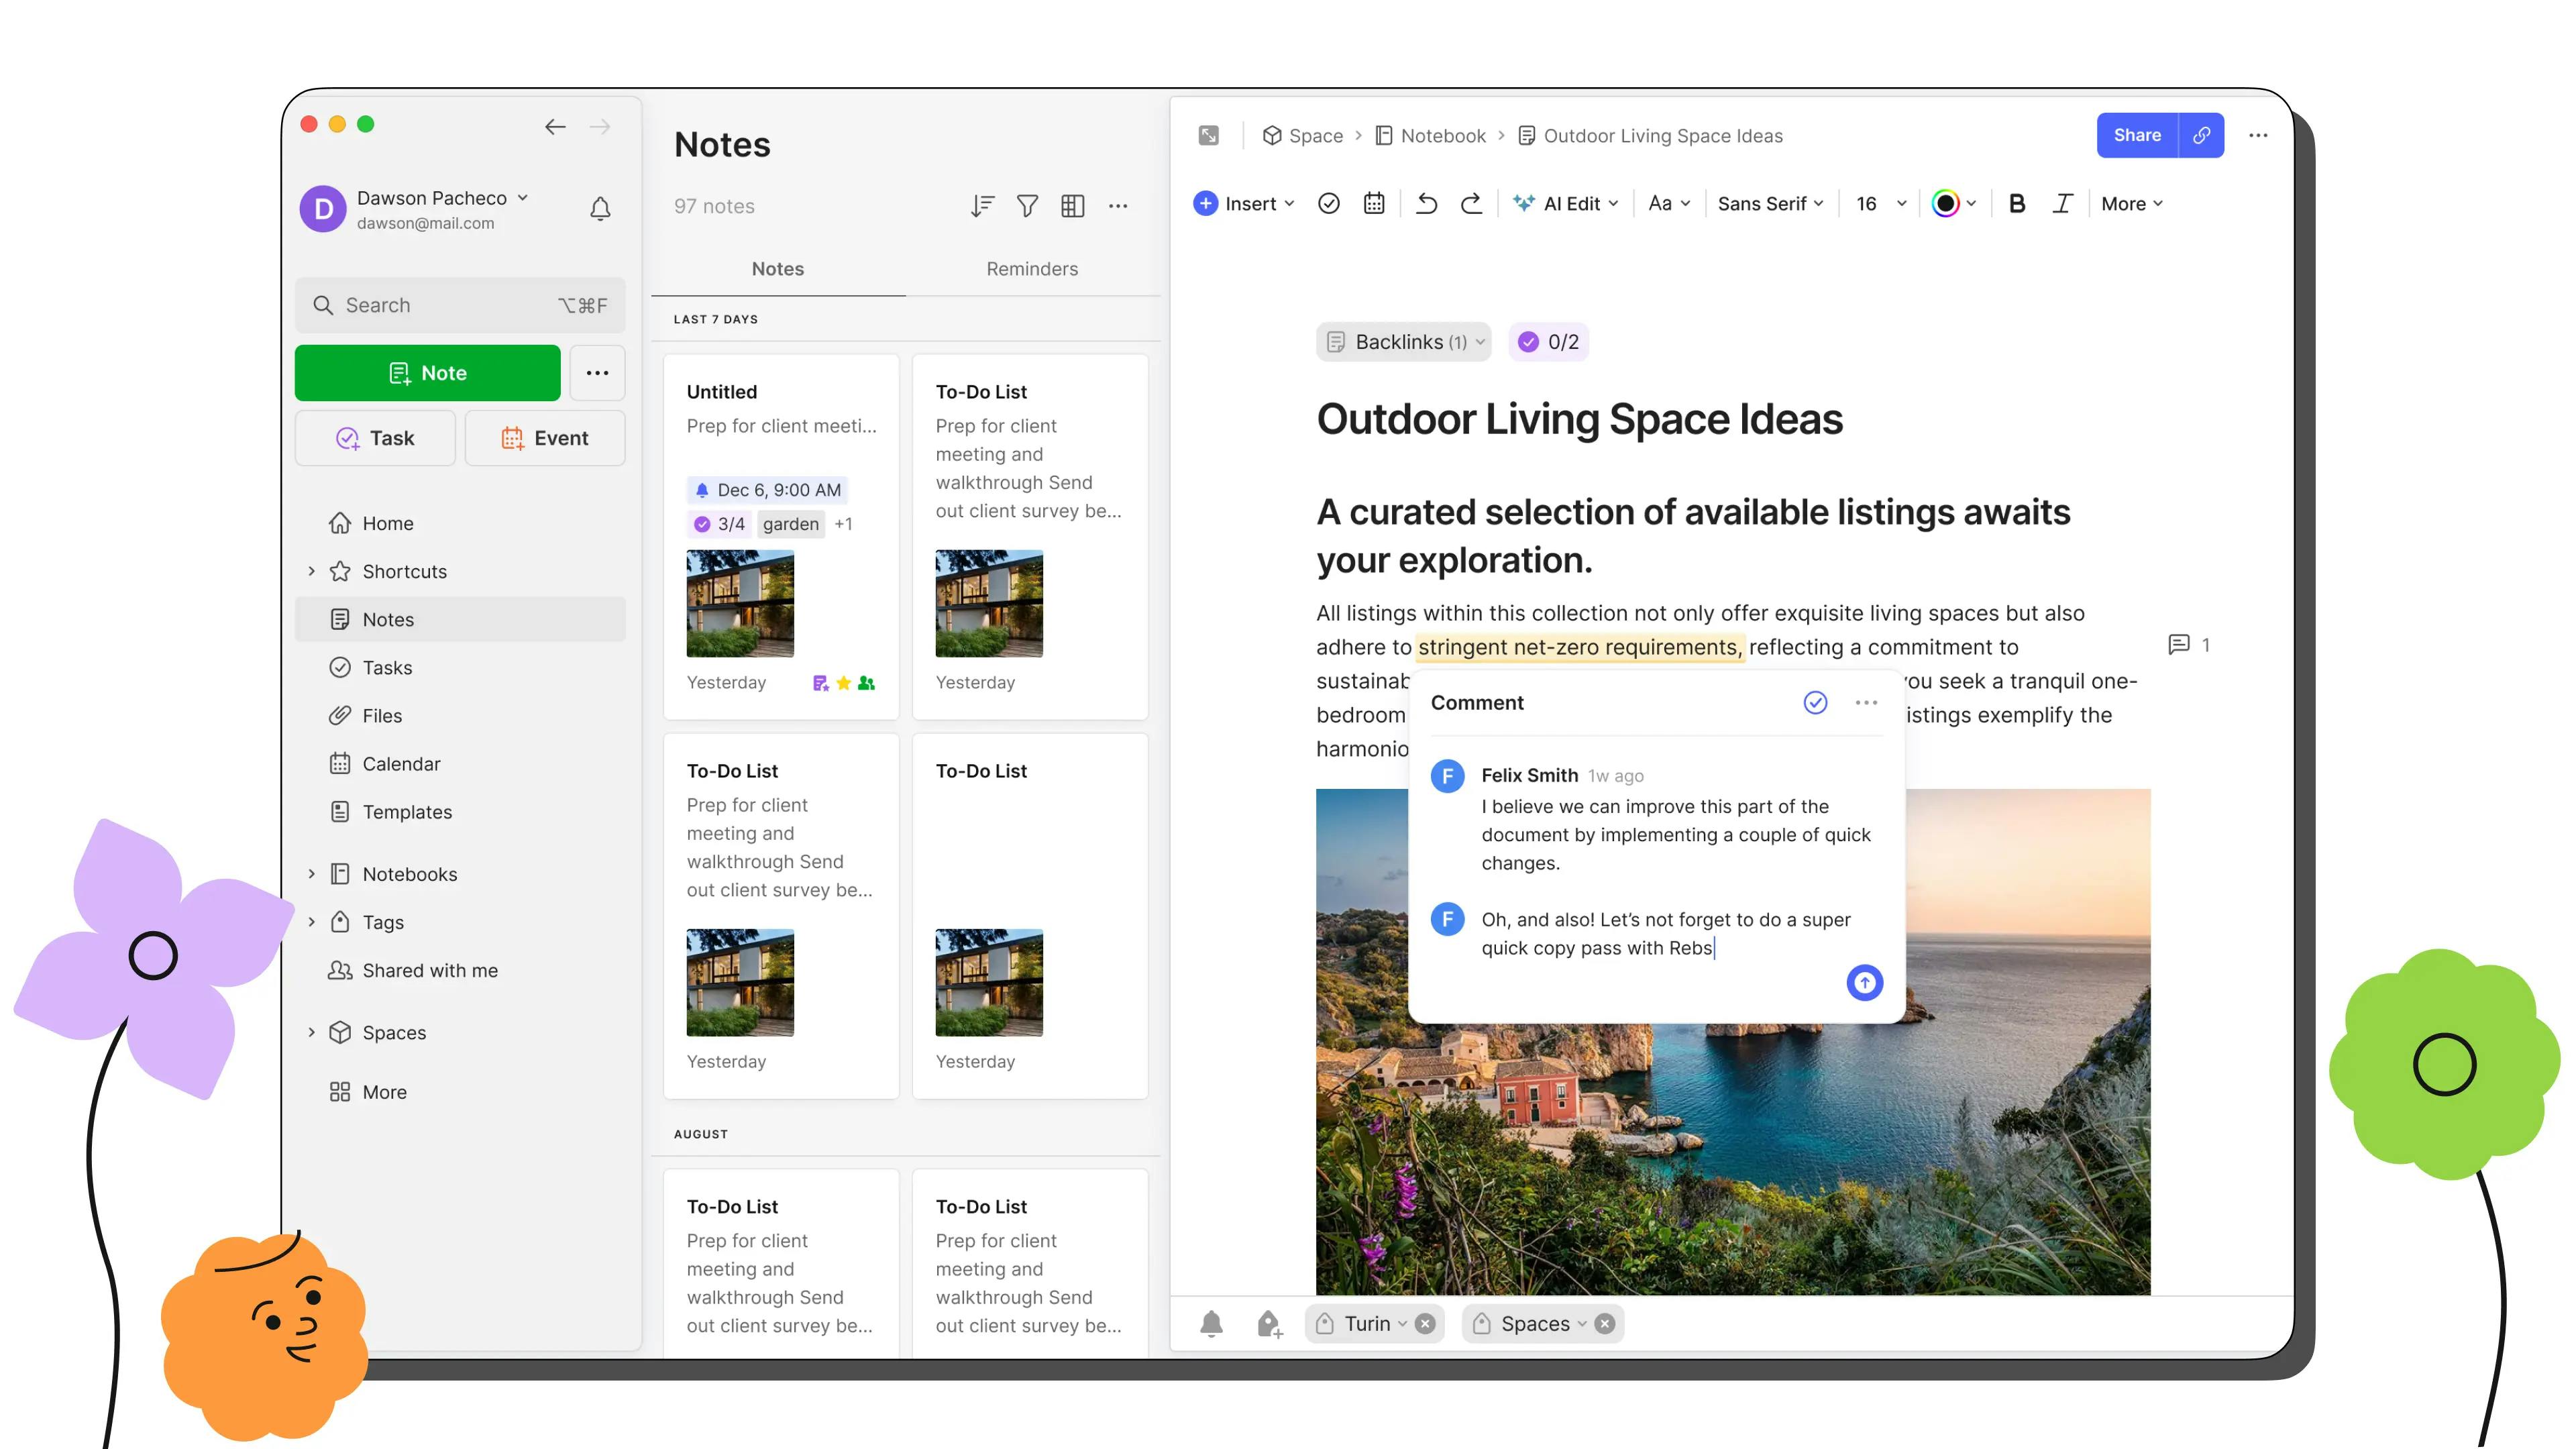Copy the share link icon button
The image size is (2576, 1449).
[x=2201, y=135]
